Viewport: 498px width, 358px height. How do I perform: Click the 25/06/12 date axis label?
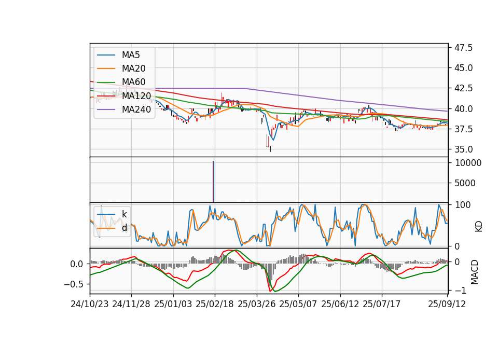click(x=340, y=304)
